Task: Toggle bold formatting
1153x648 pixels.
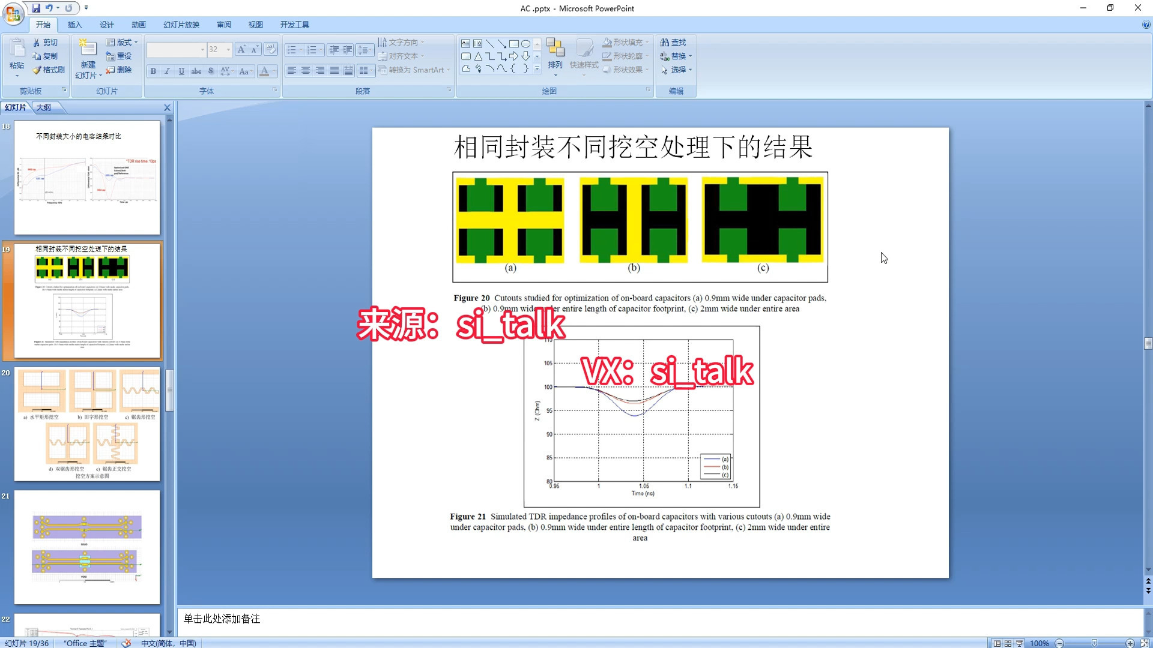Action: pyautogui.click(x=154, y=71)
